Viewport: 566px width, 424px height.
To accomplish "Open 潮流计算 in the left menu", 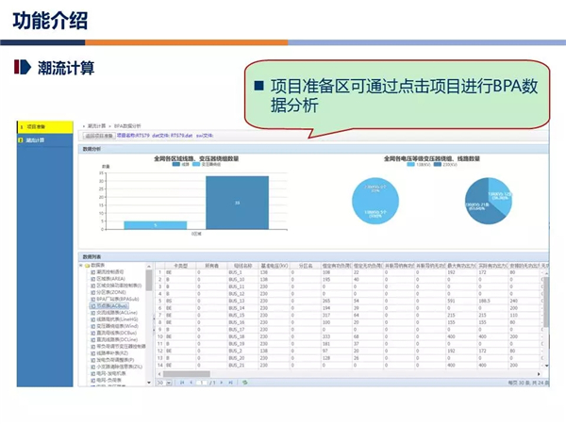I will 40,139.
